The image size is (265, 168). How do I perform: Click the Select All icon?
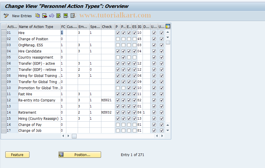[59, 16]
